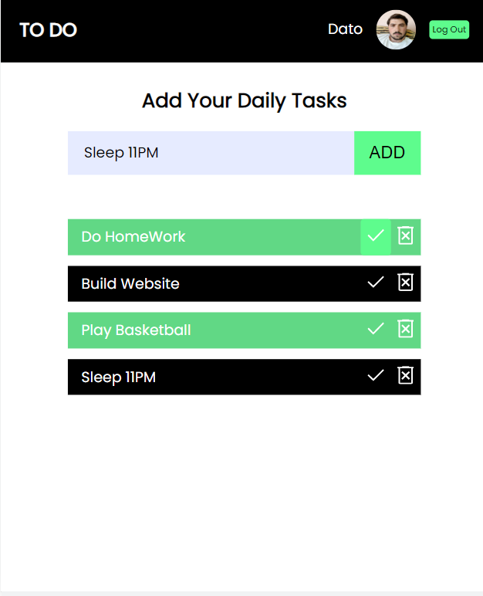This screenshot has height=596, width=483.
Task: Click the Sleep 11PM text in input
Action: [121, 153]
